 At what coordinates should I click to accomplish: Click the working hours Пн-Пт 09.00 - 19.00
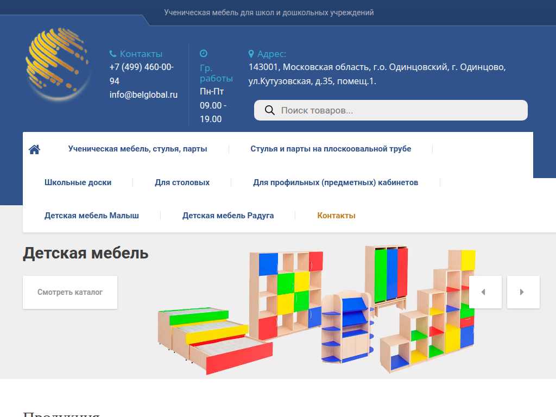pos(213,105)
